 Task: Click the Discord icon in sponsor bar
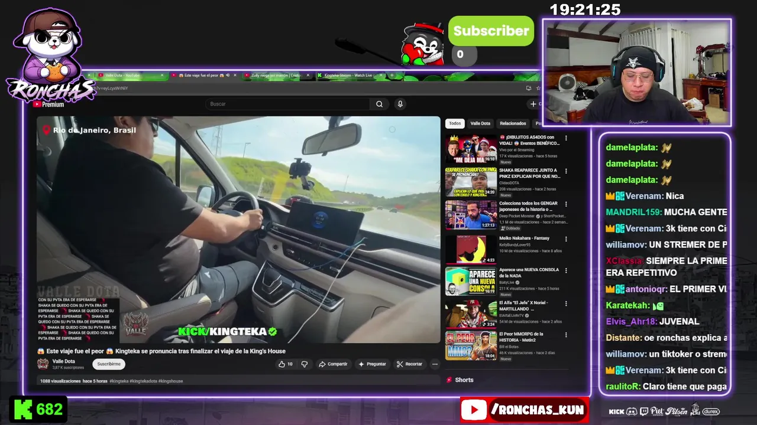coord(632,411)
